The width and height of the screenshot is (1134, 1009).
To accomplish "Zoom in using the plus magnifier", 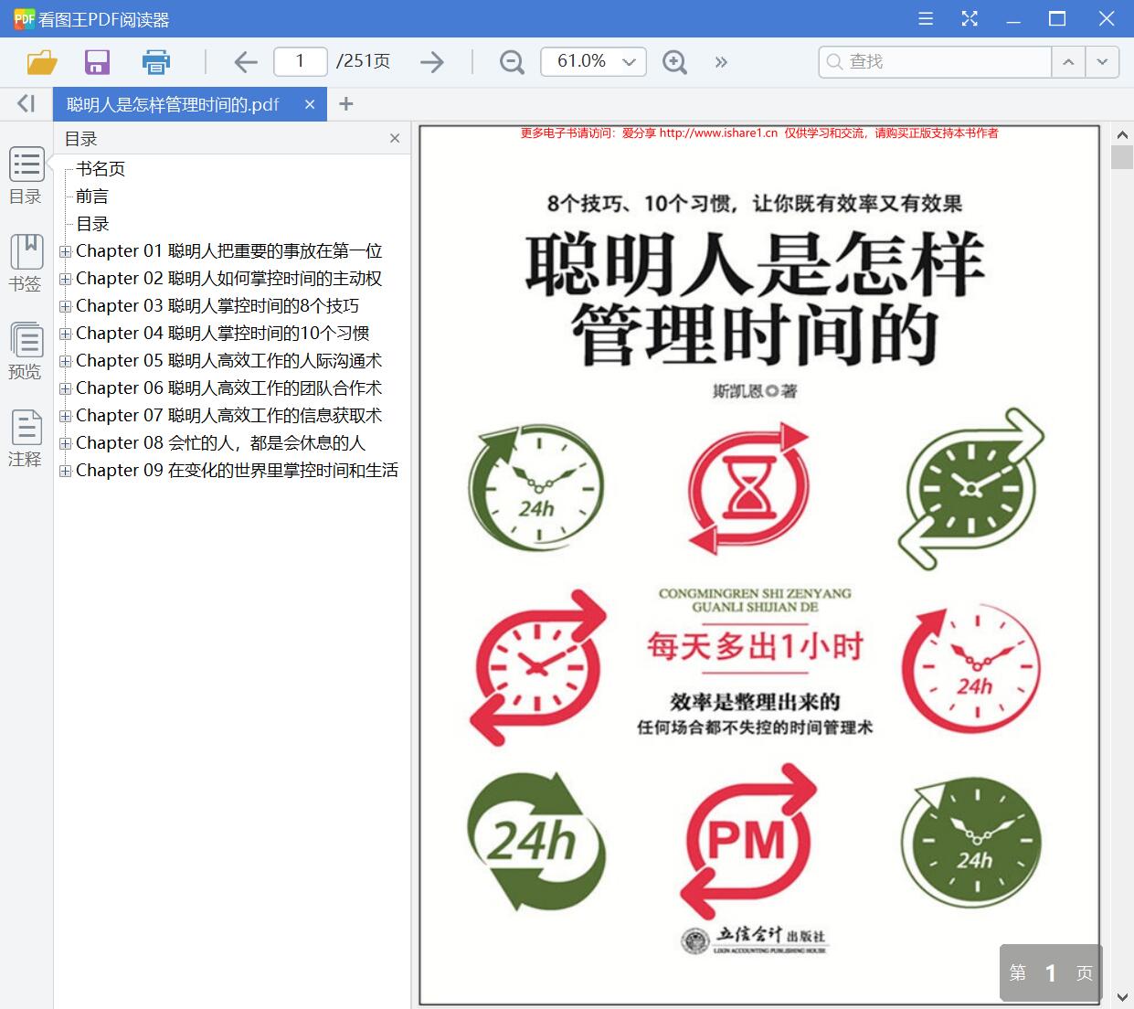I will pos(674,62).
